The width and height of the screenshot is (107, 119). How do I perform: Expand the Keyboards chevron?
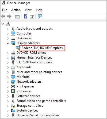[x=8, y=67]
